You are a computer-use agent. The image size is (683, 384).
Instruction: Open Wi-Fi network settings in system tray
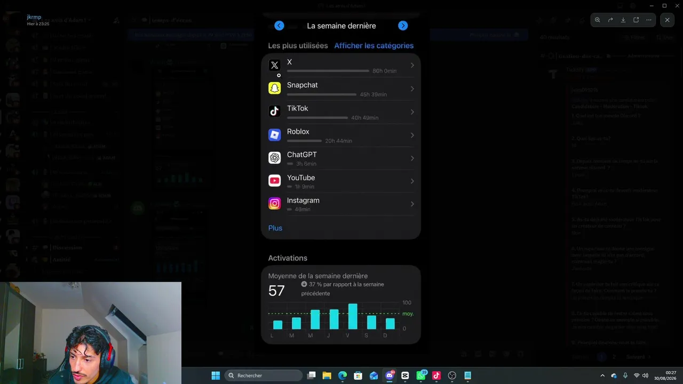(636, 375)
